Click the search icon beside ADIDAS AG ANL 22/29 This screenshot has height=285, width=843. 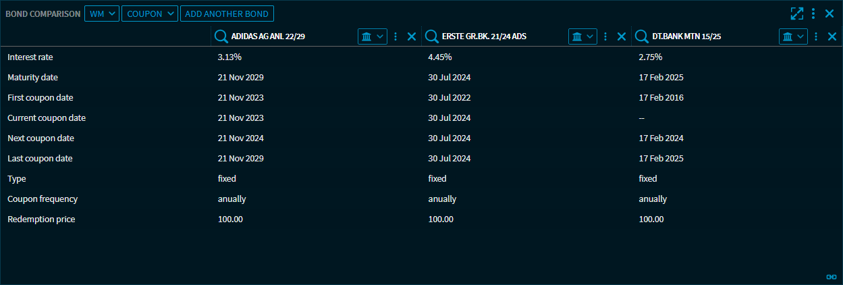coord(221,36)
